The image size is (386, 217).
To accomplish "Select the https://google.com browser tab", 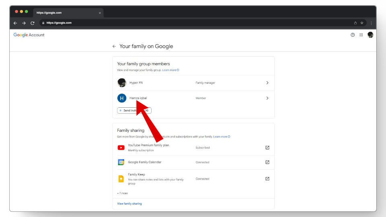I will (x=68, y=13).
